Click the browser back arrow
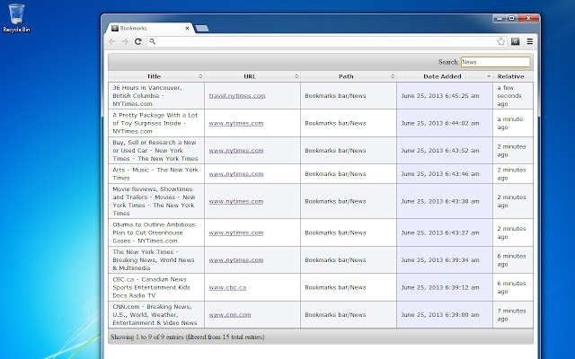The height and width of the screenshot is (359, 575). pyautogui.click(x=112, y=41)
